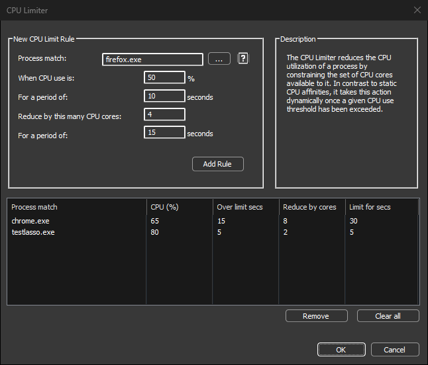Click the CPU (%) column header
This screenshot has height=365, width=428.
(180, 207)
